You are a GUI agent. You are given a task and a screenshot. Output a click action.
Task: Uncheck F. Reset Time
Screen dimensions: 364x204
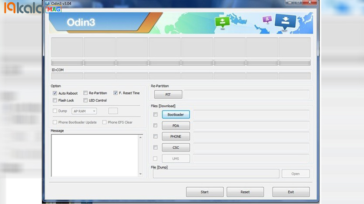click(116, 93)
